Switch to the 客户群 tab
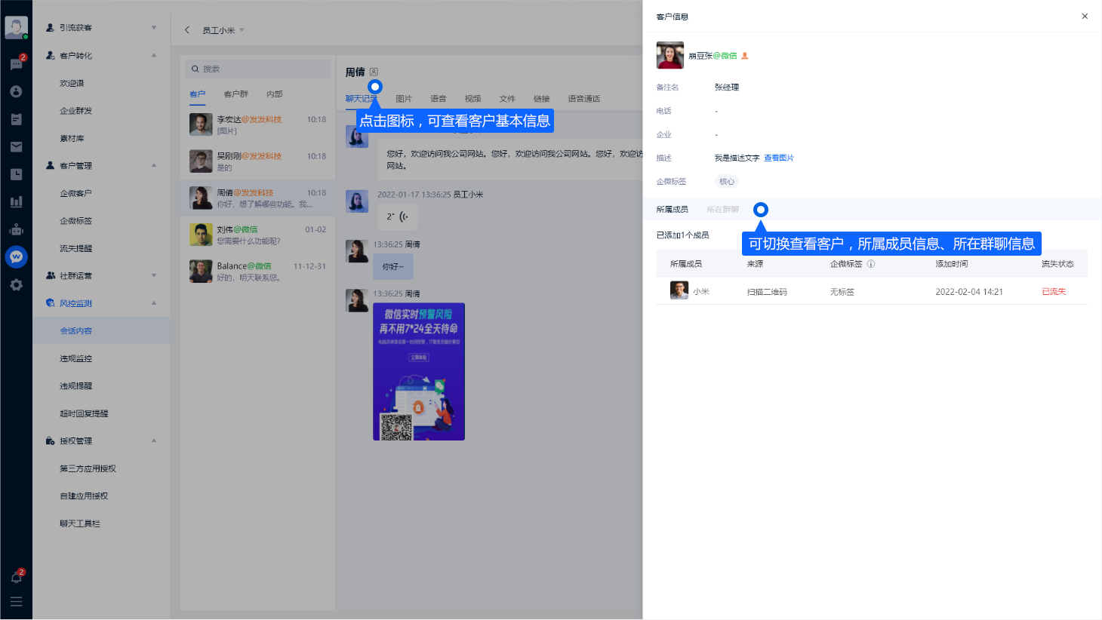 pos(235,94)
